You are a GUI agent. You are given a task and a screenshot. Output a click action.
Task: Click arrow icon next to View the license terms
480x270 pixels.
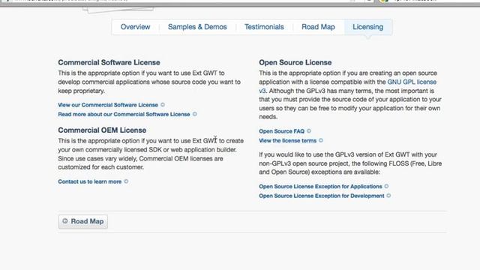[x=321, y=140]
